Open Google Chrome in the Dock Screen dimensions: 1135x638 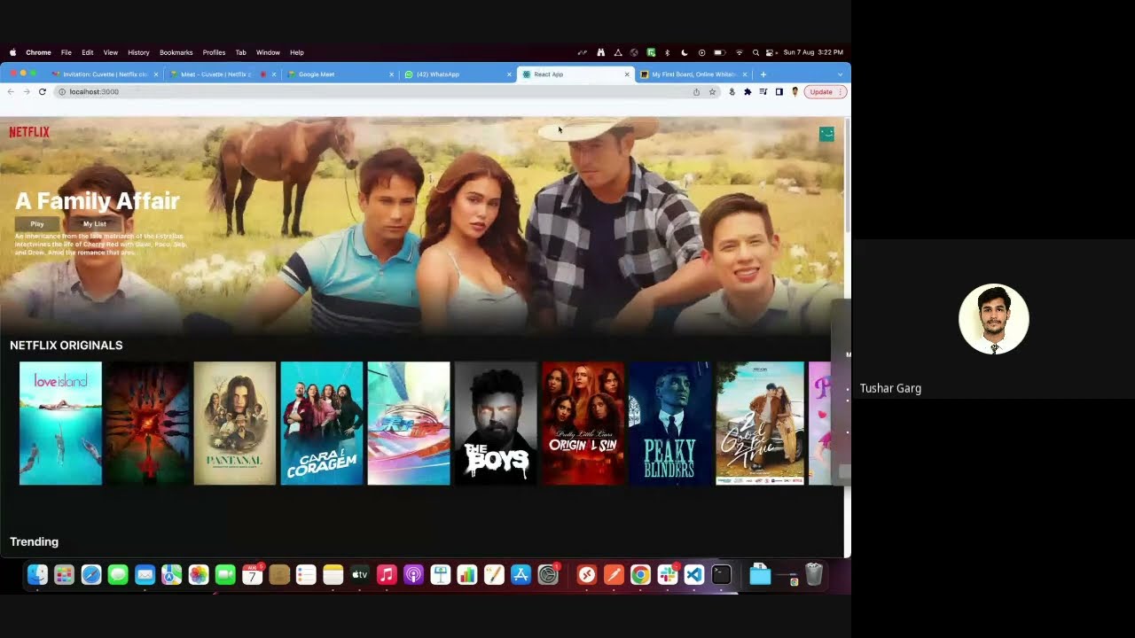pyautogui.click(x=640, y=575)
